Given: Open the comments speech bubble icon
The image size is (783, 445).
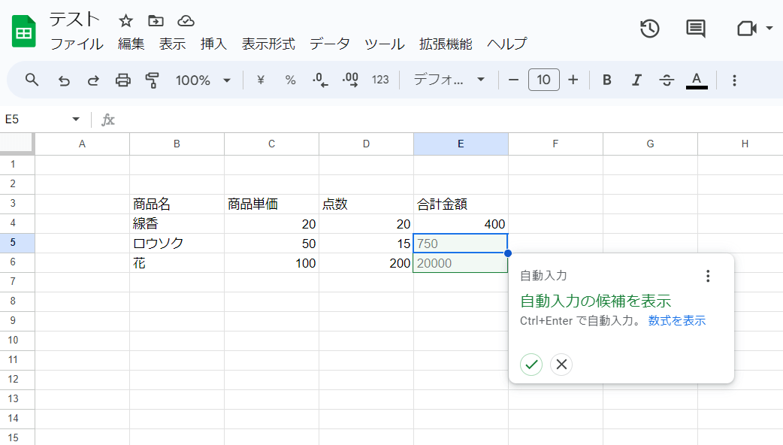Looking at the screenshot, I should [x=696, y=29].
